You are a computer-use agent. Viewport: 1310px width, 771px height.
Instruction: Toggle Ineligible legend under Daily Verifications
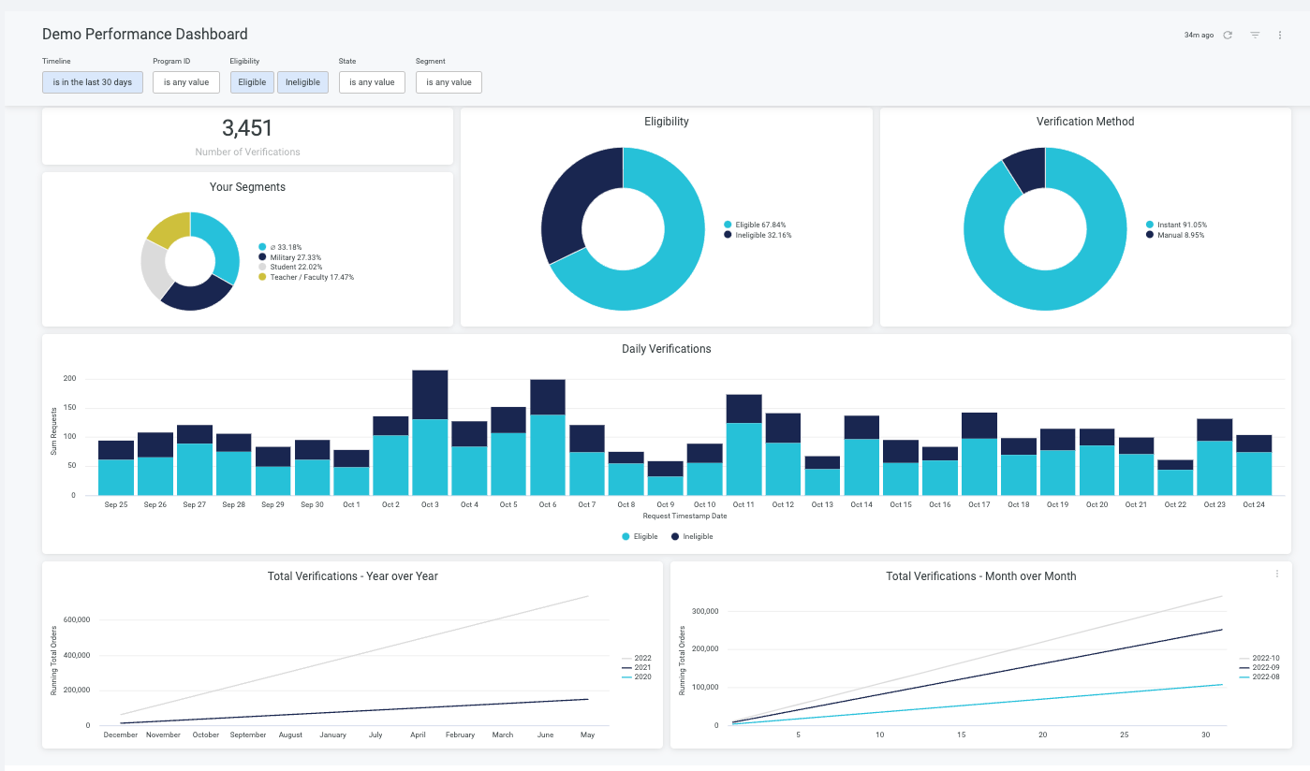point(692,536)
